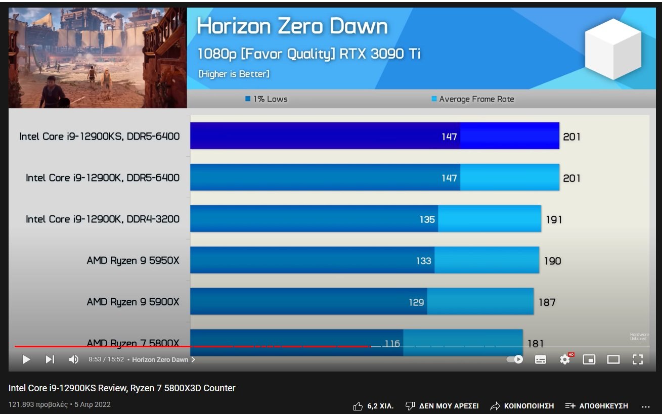Click the video title Intel Core i9-12900KS Review
Viewport: 662px width, 414px height.
coord(122,388)
